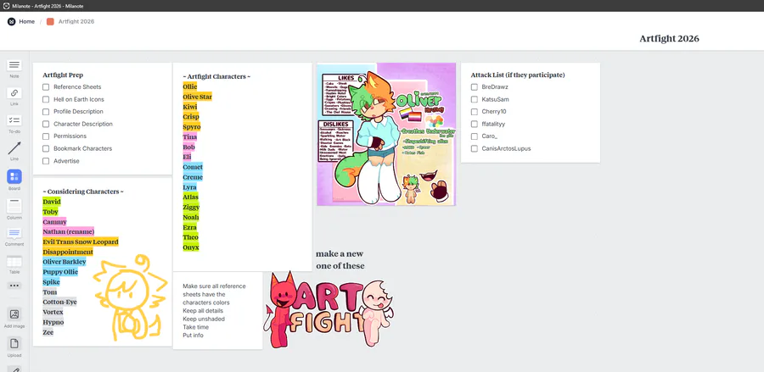Click the Milanote app icon in title bar

coord(6,6)
